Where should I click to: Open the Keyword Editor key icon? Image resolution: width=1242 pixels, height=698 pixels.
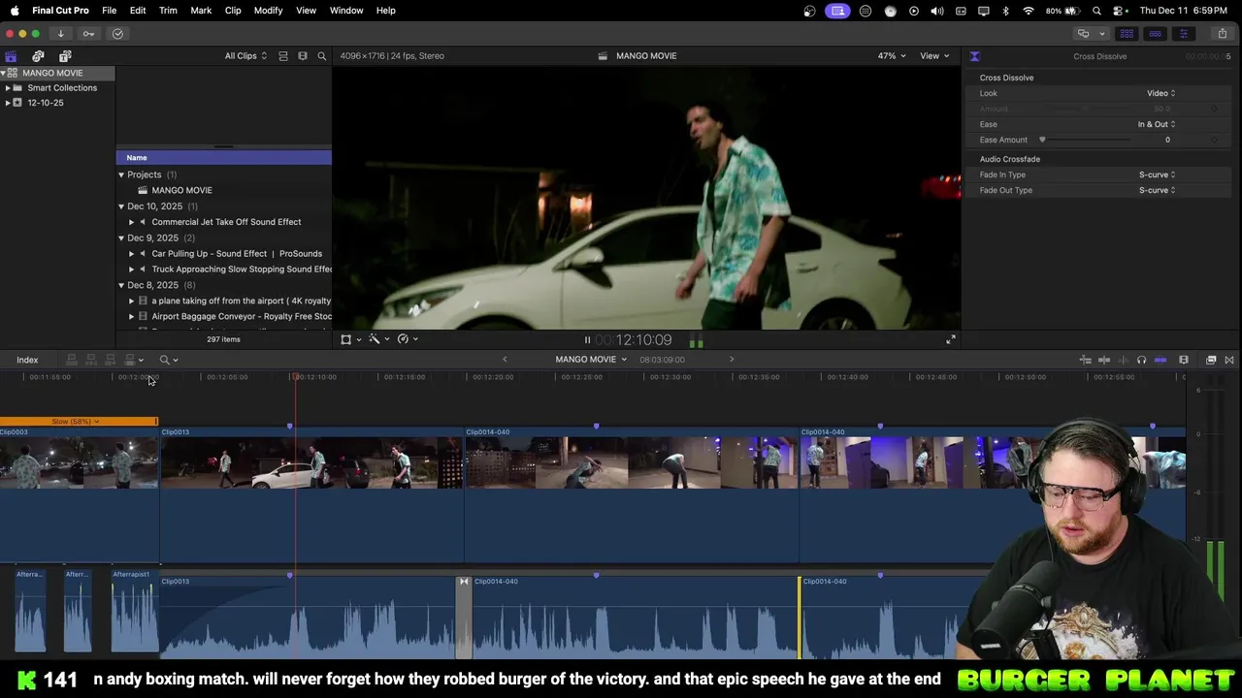click(88, 34)
